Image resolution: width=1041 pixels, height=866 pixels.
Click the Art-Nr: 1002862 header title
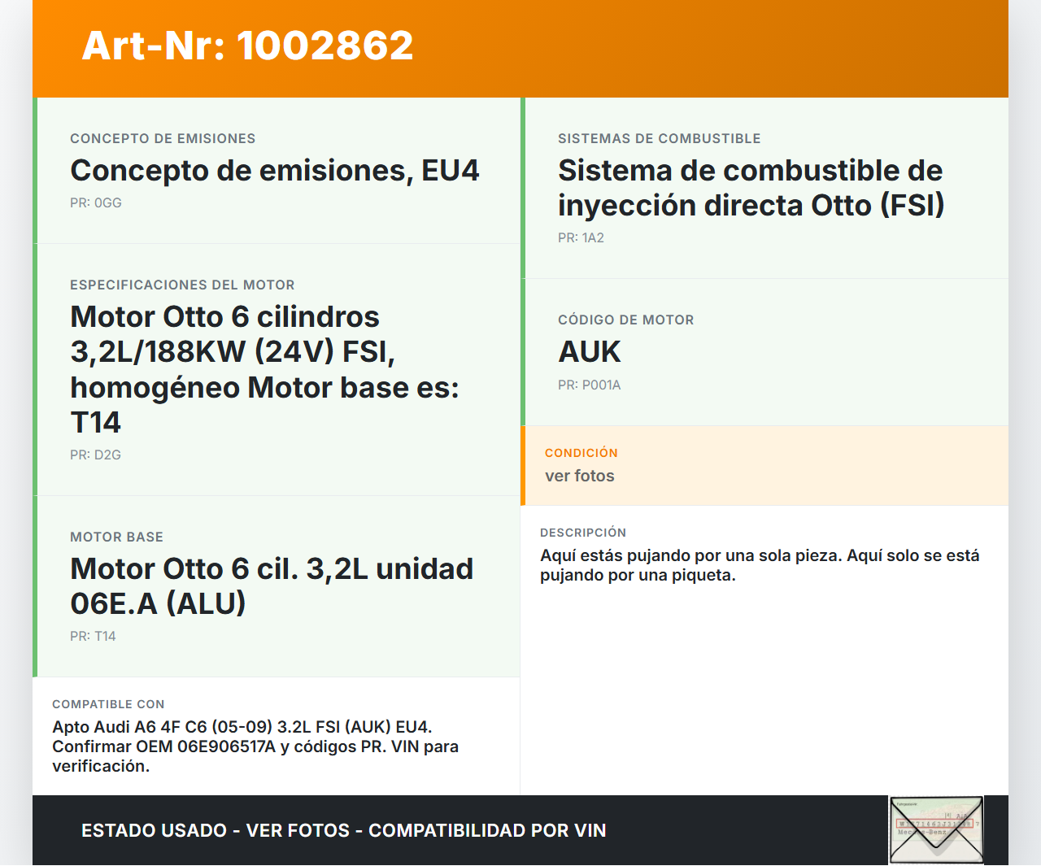[x=247, y=46]
